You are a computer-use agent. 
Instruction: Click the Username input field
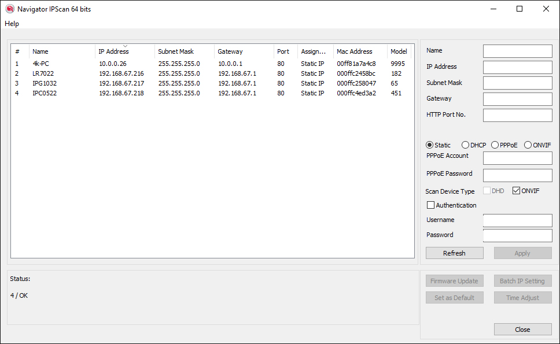coord(517,220)
